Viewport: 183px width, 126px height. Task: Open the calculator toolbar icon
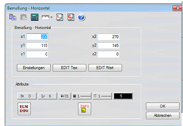click(35, 17)
